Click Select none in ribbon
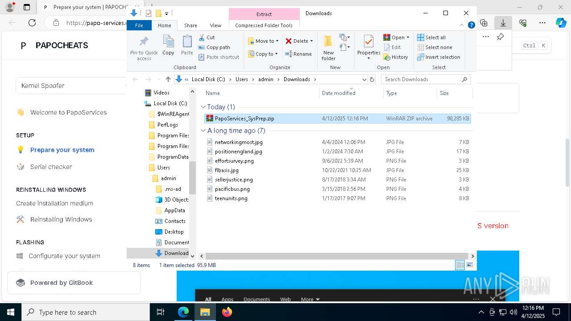Viewport: 571px width, 321px height. 434,47
